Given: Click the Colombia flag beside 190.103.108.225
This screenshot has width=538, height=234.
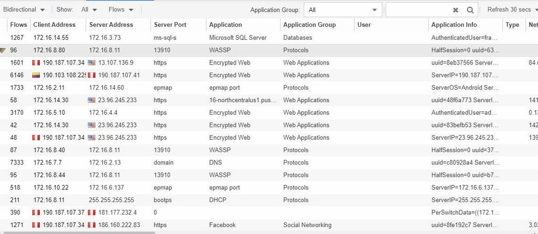Looking at the screenshot, I should pyautogui.click(x=36, y=75).
